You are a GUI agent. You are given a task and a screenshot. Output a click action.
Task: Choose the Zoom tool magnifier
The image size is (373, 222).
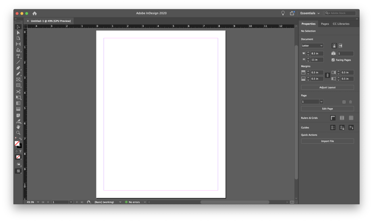click(18, 133)
